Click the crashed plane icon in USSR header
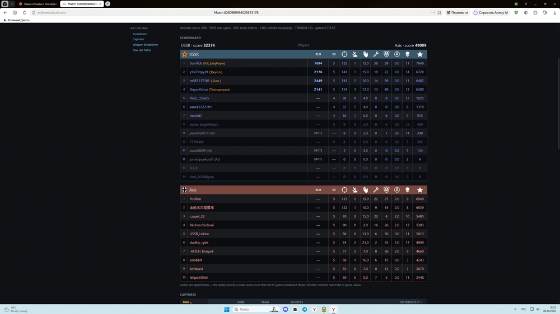The height and width of the screenshot is (314, 560). point(354,54)
